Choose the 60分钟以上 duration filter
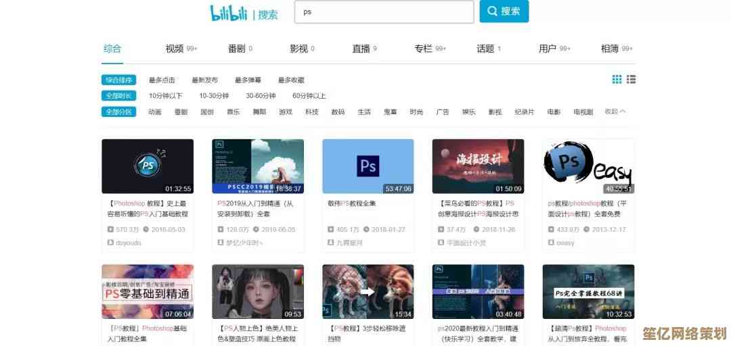Image resolution: width=731 pixels, height=346 pixels. [309, 96]
